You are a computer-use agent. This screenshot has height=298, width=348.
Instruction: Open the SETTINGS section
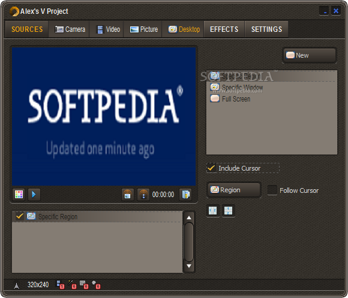tap(266, 29)
